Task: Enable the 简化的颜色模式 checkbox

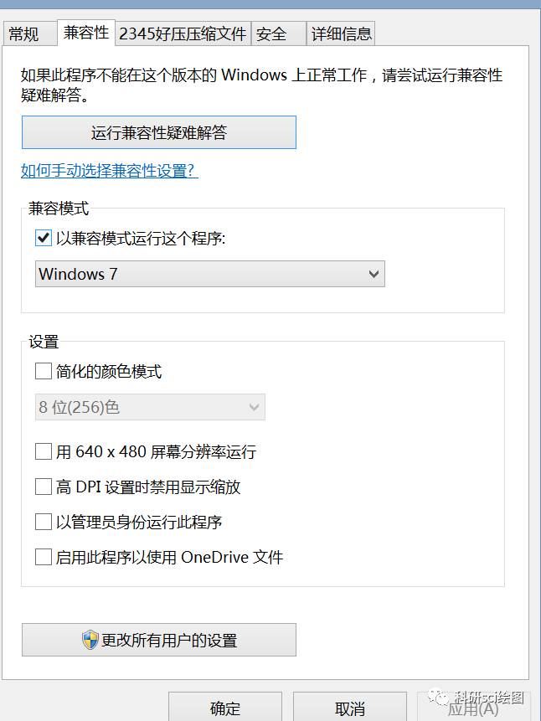Action: pos(44,371)
